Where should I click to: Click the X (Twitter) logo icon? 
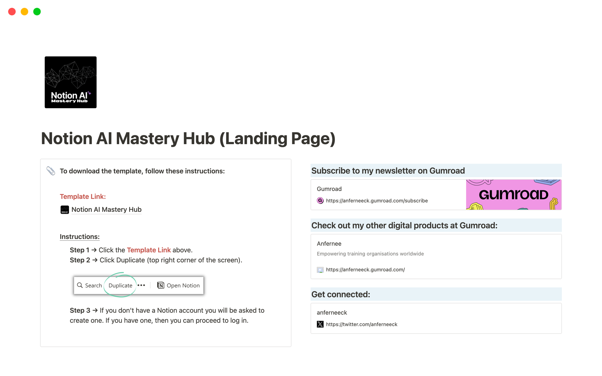(x=320, y=324)
